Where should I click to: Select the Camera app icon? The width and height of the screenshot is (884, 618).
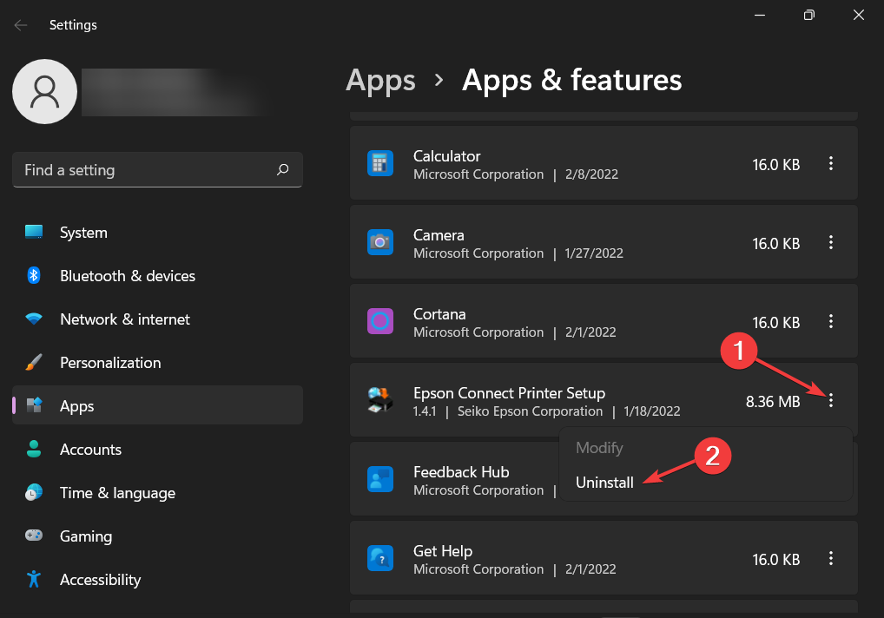380,242
